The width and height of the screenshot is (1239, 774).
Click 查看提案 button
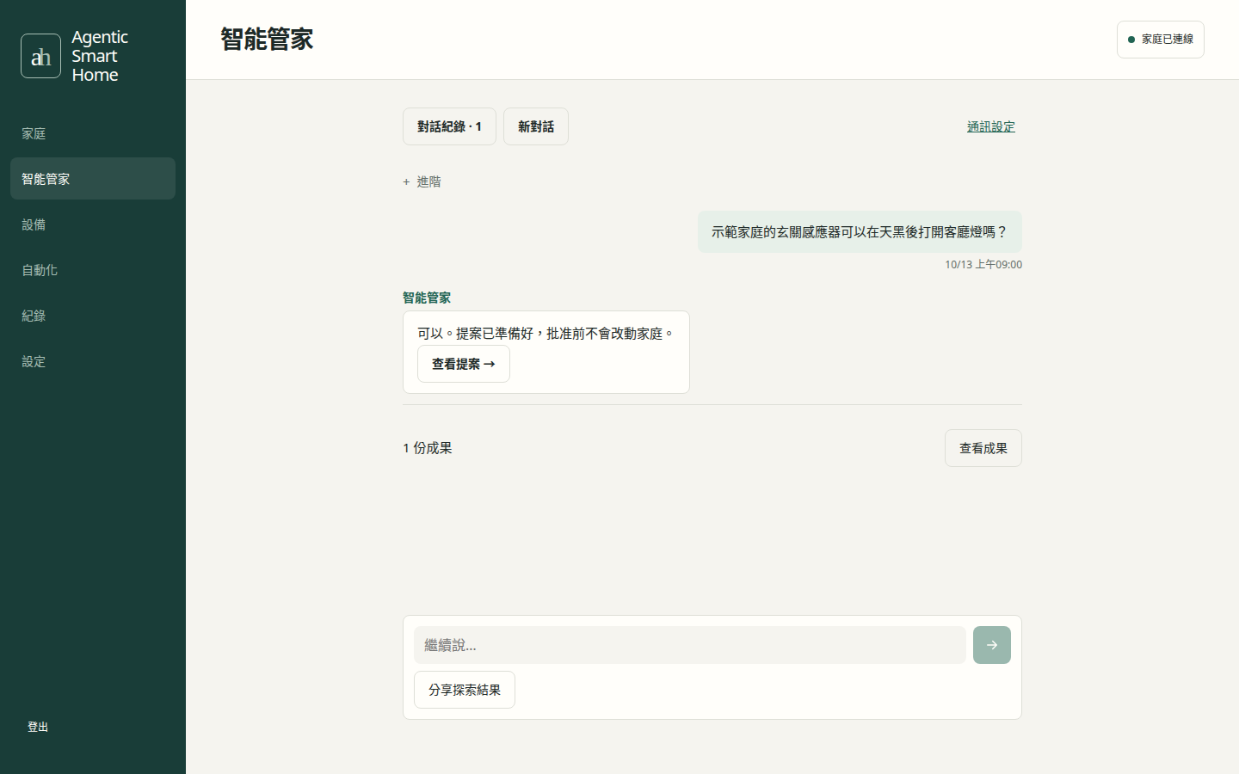click(464, 364)
